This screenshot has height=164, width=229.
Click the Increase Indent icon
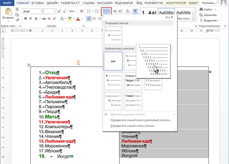121,11
